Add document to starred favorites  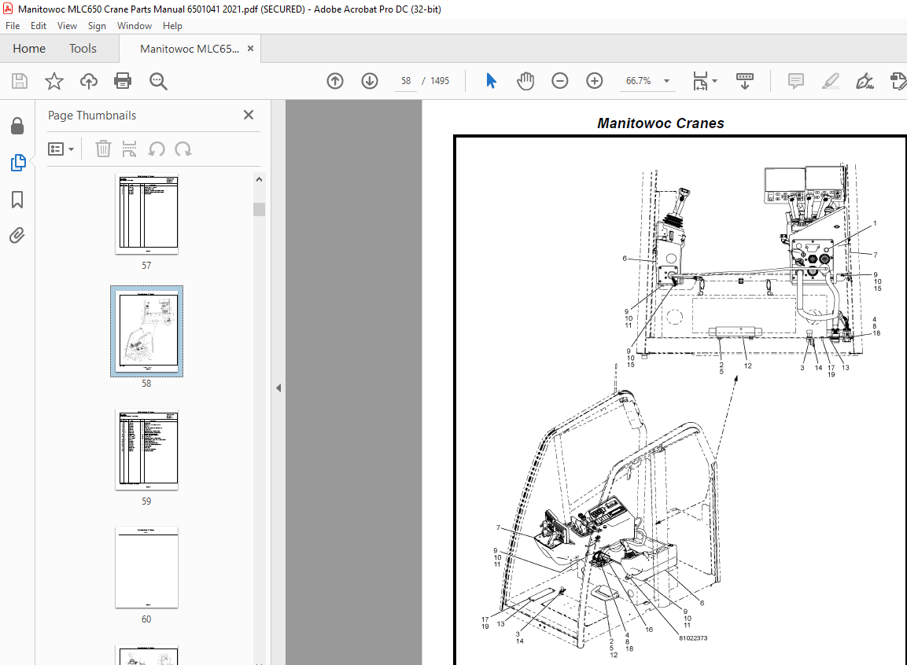pos(53,81)
